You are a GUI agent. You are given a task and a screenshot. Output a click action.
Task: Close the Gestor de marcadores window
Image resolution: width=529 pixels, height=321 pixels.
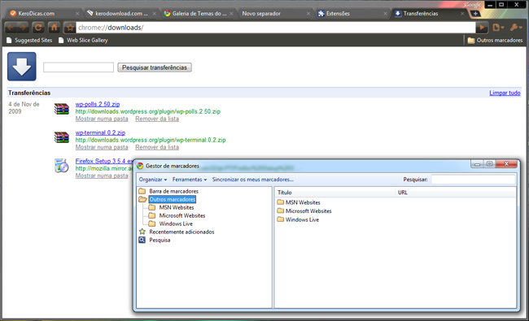point(506,163)
